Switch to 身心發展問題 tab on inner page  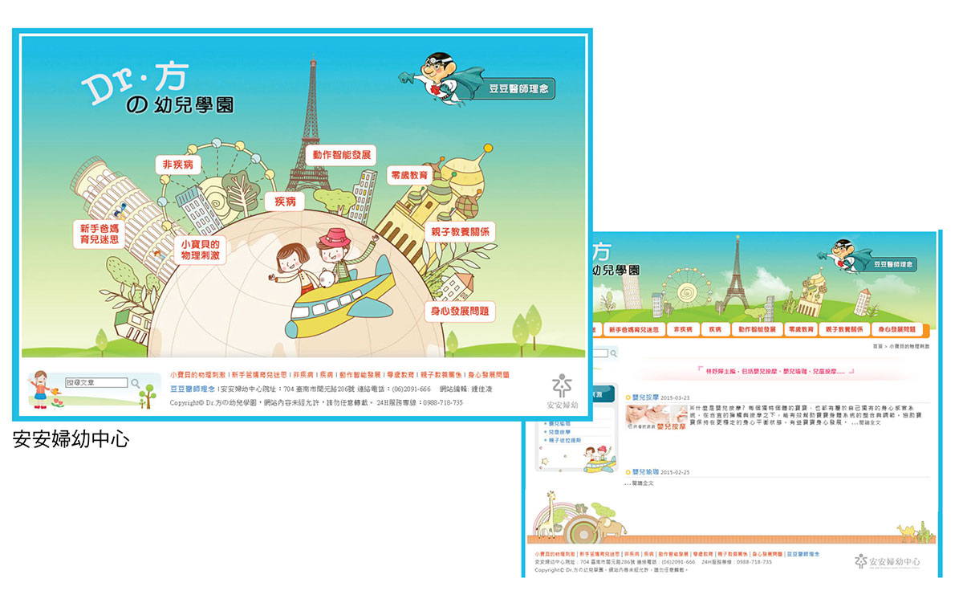pyautogui.click(x=896, y=330)
